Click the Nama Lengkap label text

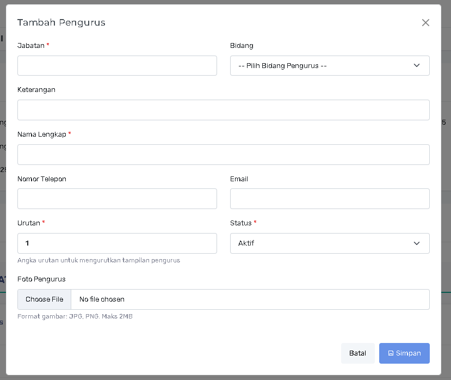[42, 134]
